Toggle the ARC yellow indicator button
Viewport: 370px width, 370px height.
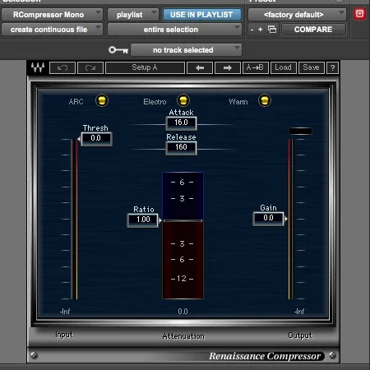[x=102, y=100]
